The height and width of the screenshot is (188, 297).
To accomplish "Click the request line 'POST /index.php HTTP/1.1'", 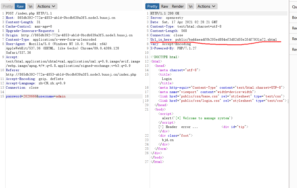I will pos(29,13).
